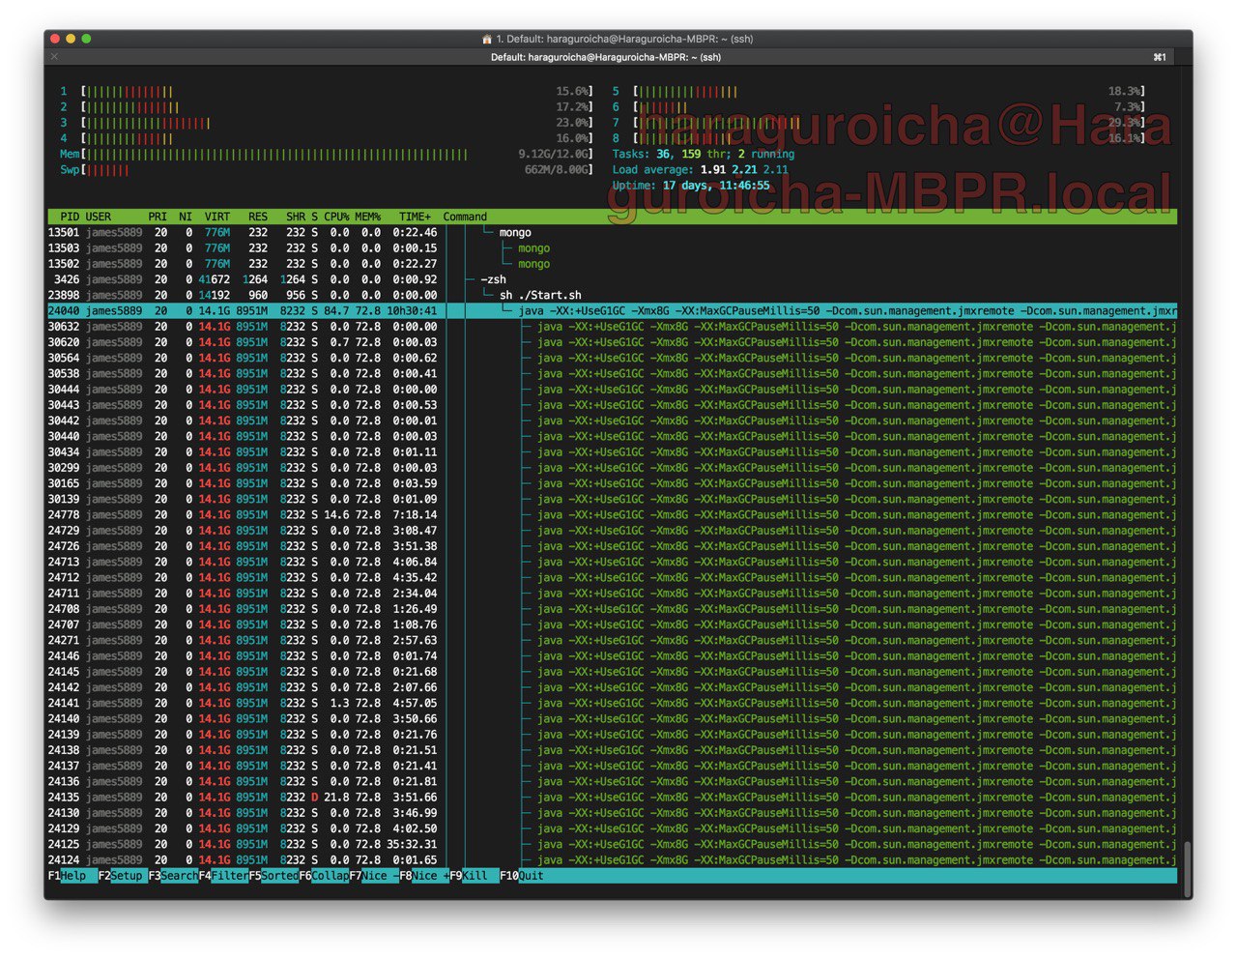Select java thread row PID 30538
Viewport: 1237px width, 958px height.
612,373
